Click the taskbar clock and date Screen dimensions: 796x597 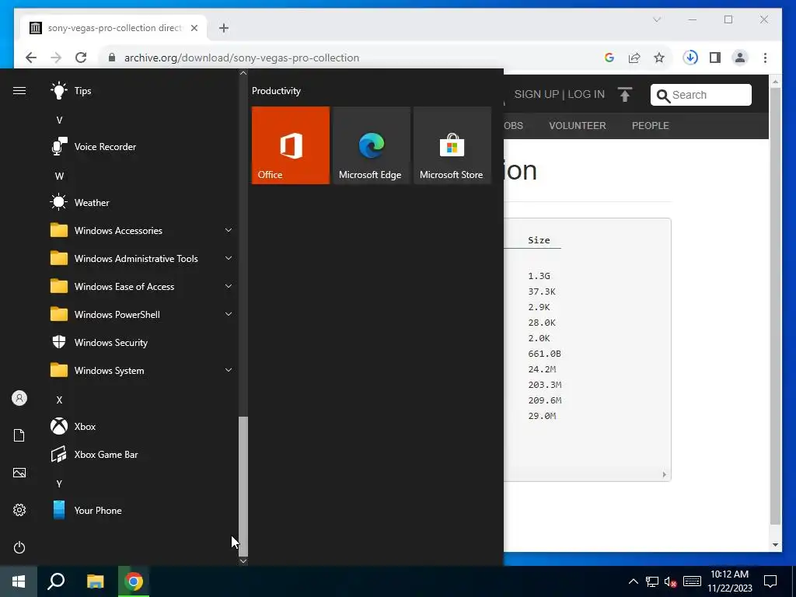729,581
